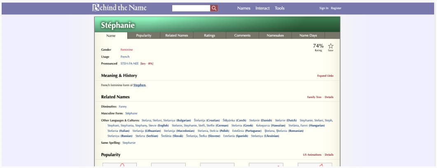Open the Interact menu

click(x=262, y=8)
